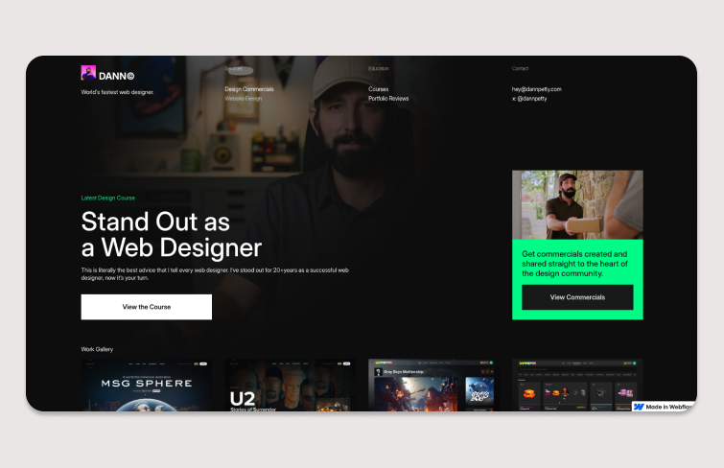Click the Contact menu heading
This screenshot has height=468, width=724.
tap(520, 68)
